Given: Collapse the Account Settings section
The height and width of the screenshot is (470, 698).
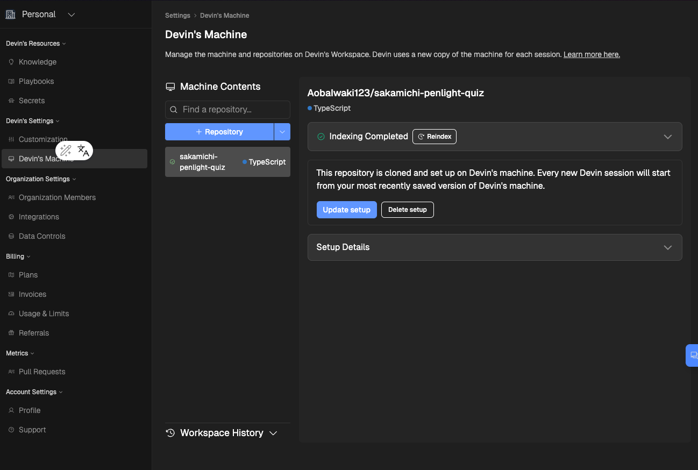Looking at the screenshot, I should point(34,392).
